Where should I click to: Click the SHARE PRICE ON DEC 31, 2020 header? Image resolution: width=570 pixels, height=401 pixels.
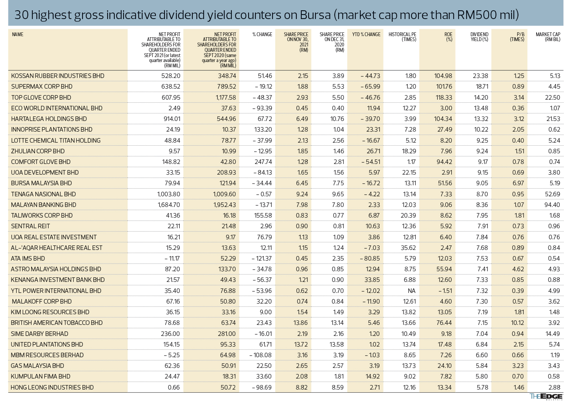332,42
